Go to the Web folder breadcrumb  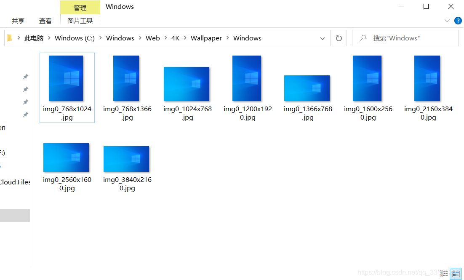(153, 38)
